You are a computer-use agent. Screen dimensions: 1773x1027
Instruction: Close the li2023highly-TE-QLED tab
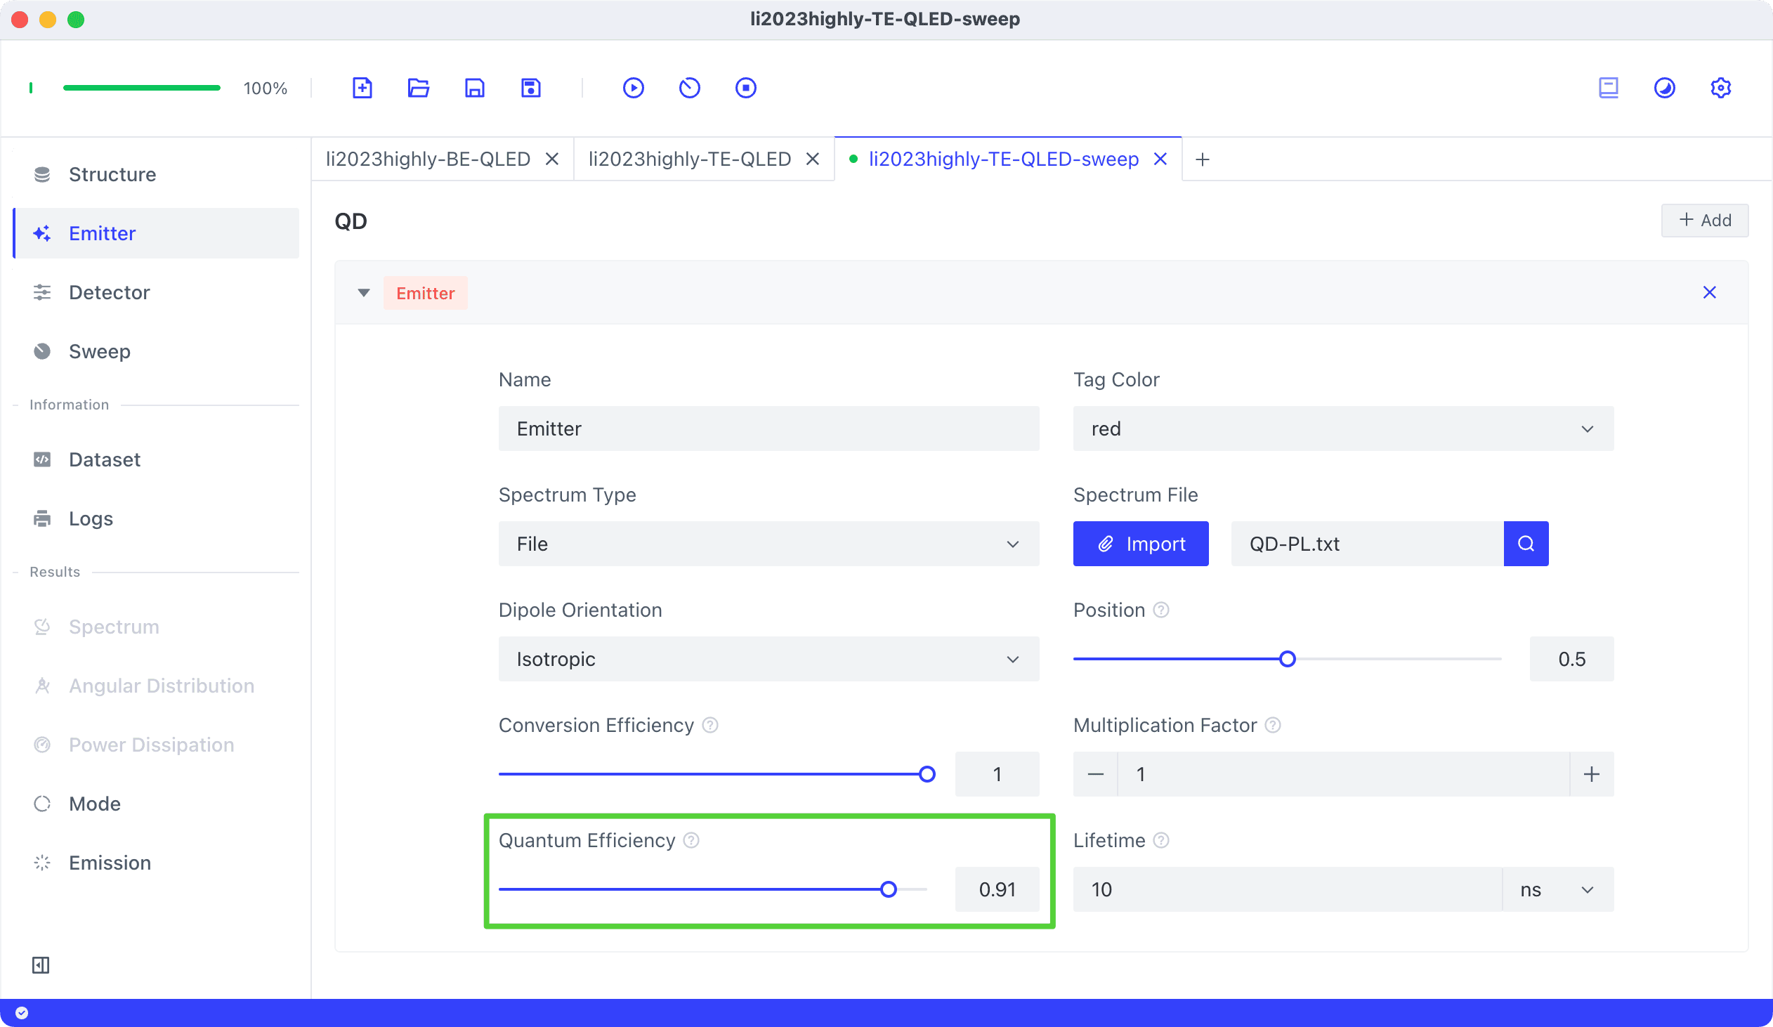813,159
